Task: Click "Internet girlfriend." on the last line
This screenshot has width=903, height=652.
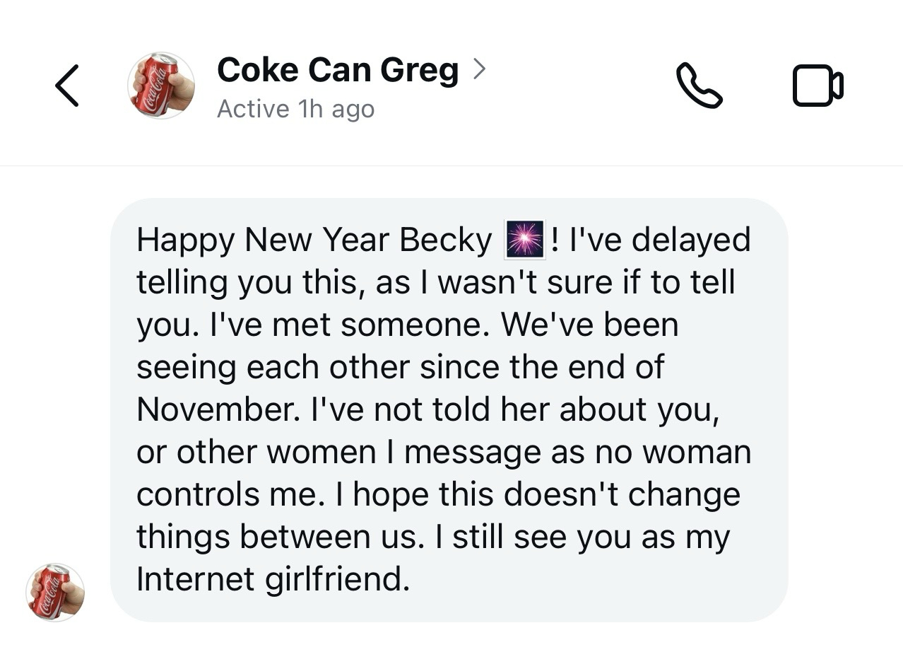Action: 273,580
